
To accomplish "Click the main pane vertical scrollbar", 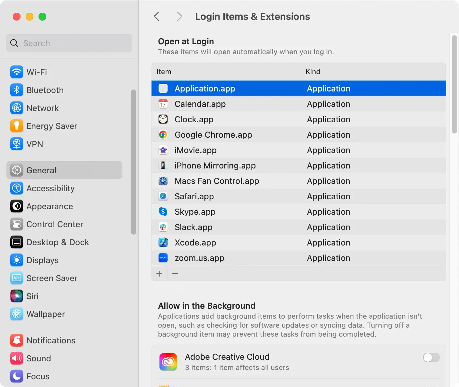I will [x=454, y=84].
